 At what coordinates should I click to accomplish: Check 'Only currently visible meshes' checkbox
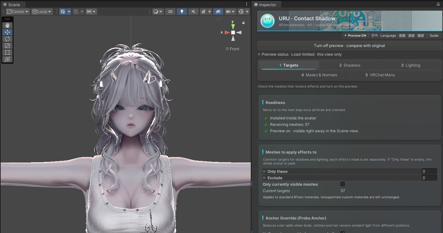click(x=343, y=184)
